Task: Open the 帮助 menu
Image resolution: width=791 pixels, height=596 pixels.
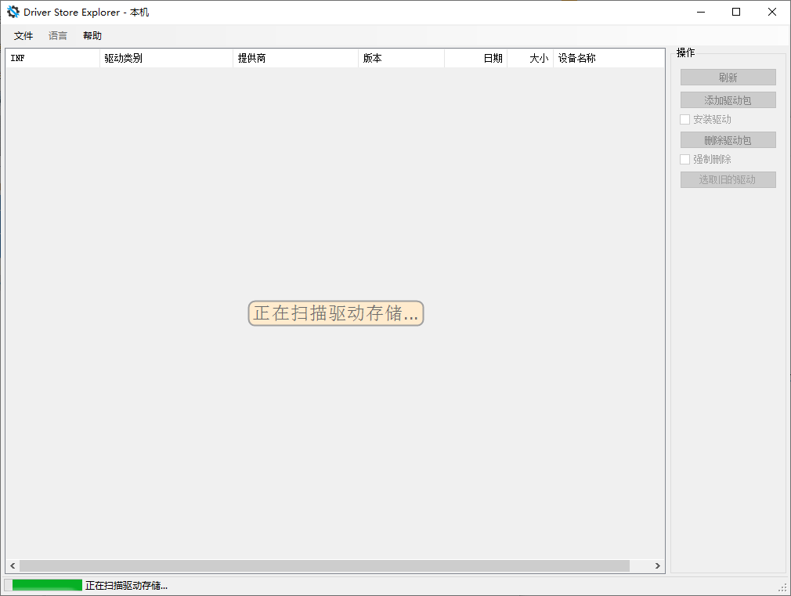Action: click(x=92, y=36)
